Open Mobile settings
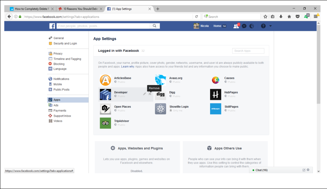The image size is (327, 189). (x=57, y=84)
